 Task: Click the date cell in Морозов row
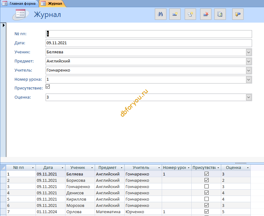pyautogui.click(x=50, y=205)
